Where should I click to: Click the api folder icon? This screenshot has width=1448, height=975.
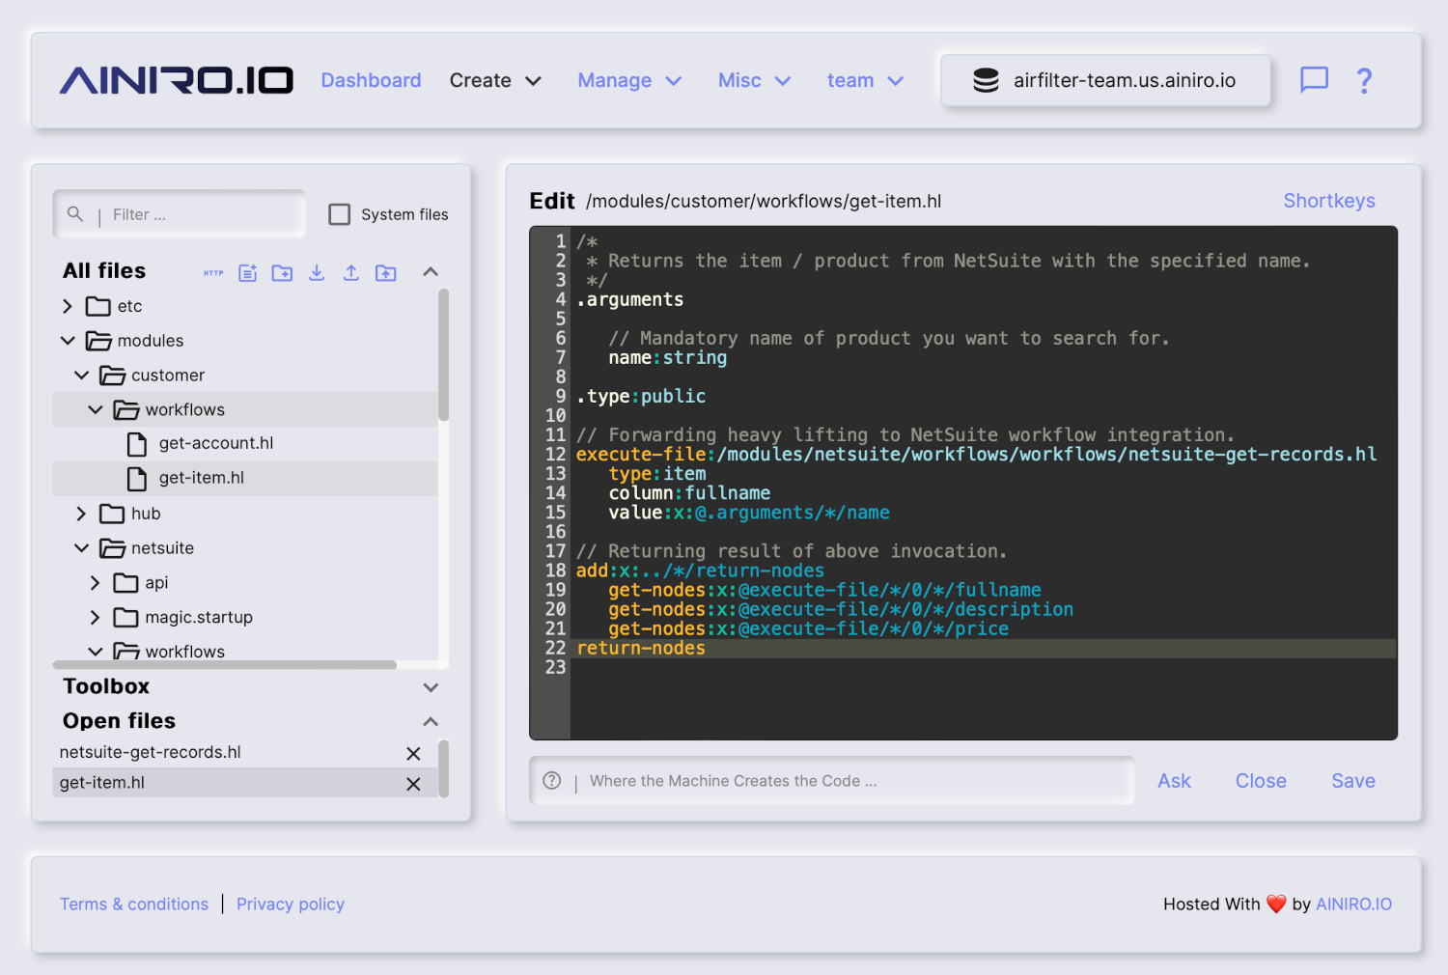coord(125,583)
